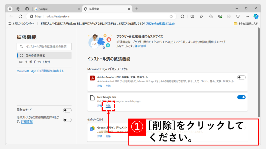Screen dimensions: 266x149
Task: Disable the New Google Tab extension toggle
Action: tap(241, 97)
